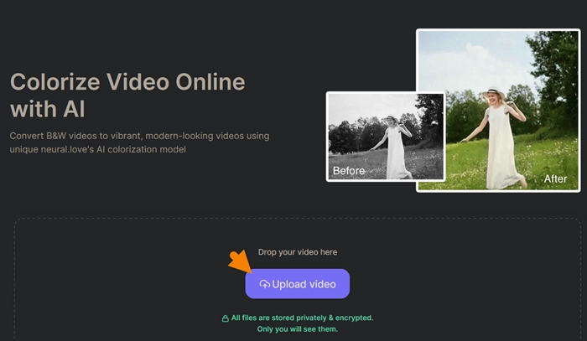Click the Upload video button
The image size is (587, 341).
point(298,284)
